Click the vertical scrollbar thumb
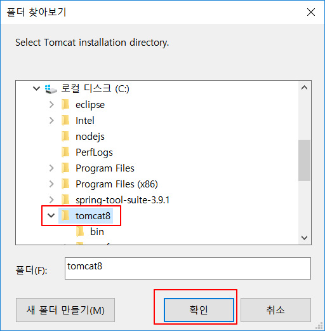Image resolution: width=325 pixels, height=331 pixels. pyautogui.click(x=304, y=160)
